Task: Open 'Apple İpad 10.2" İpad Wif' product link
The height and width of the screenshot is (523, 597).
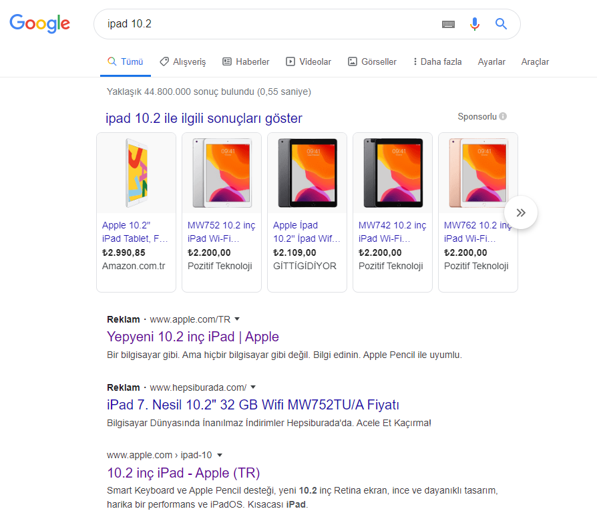Action: pyautogui.click(x=307, y=232)
